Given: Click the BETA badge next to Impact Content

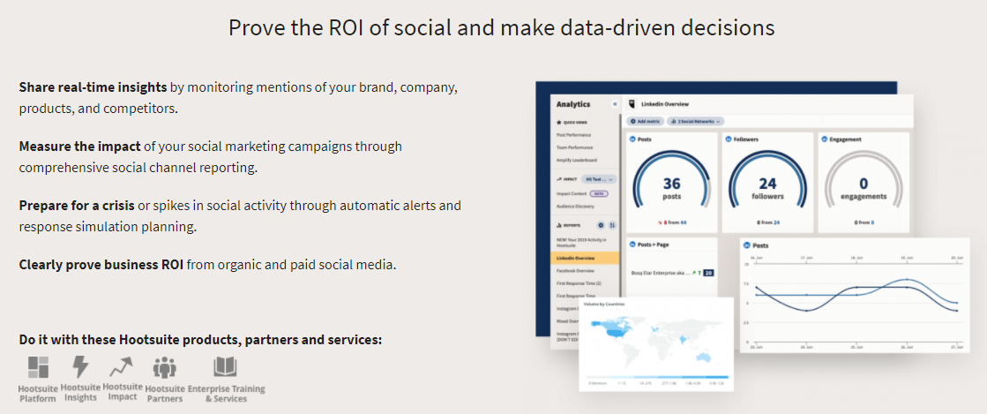Looking at the screenshot, I should coord(600,193).
